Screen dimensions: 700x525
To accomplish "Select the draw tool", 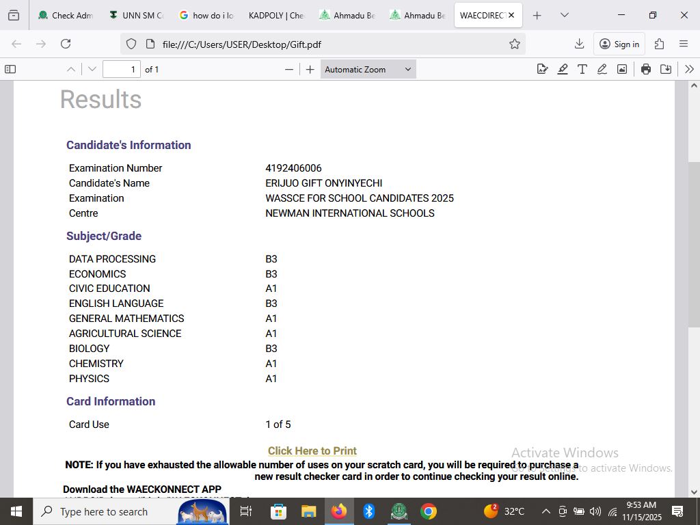I will point(602,69).
